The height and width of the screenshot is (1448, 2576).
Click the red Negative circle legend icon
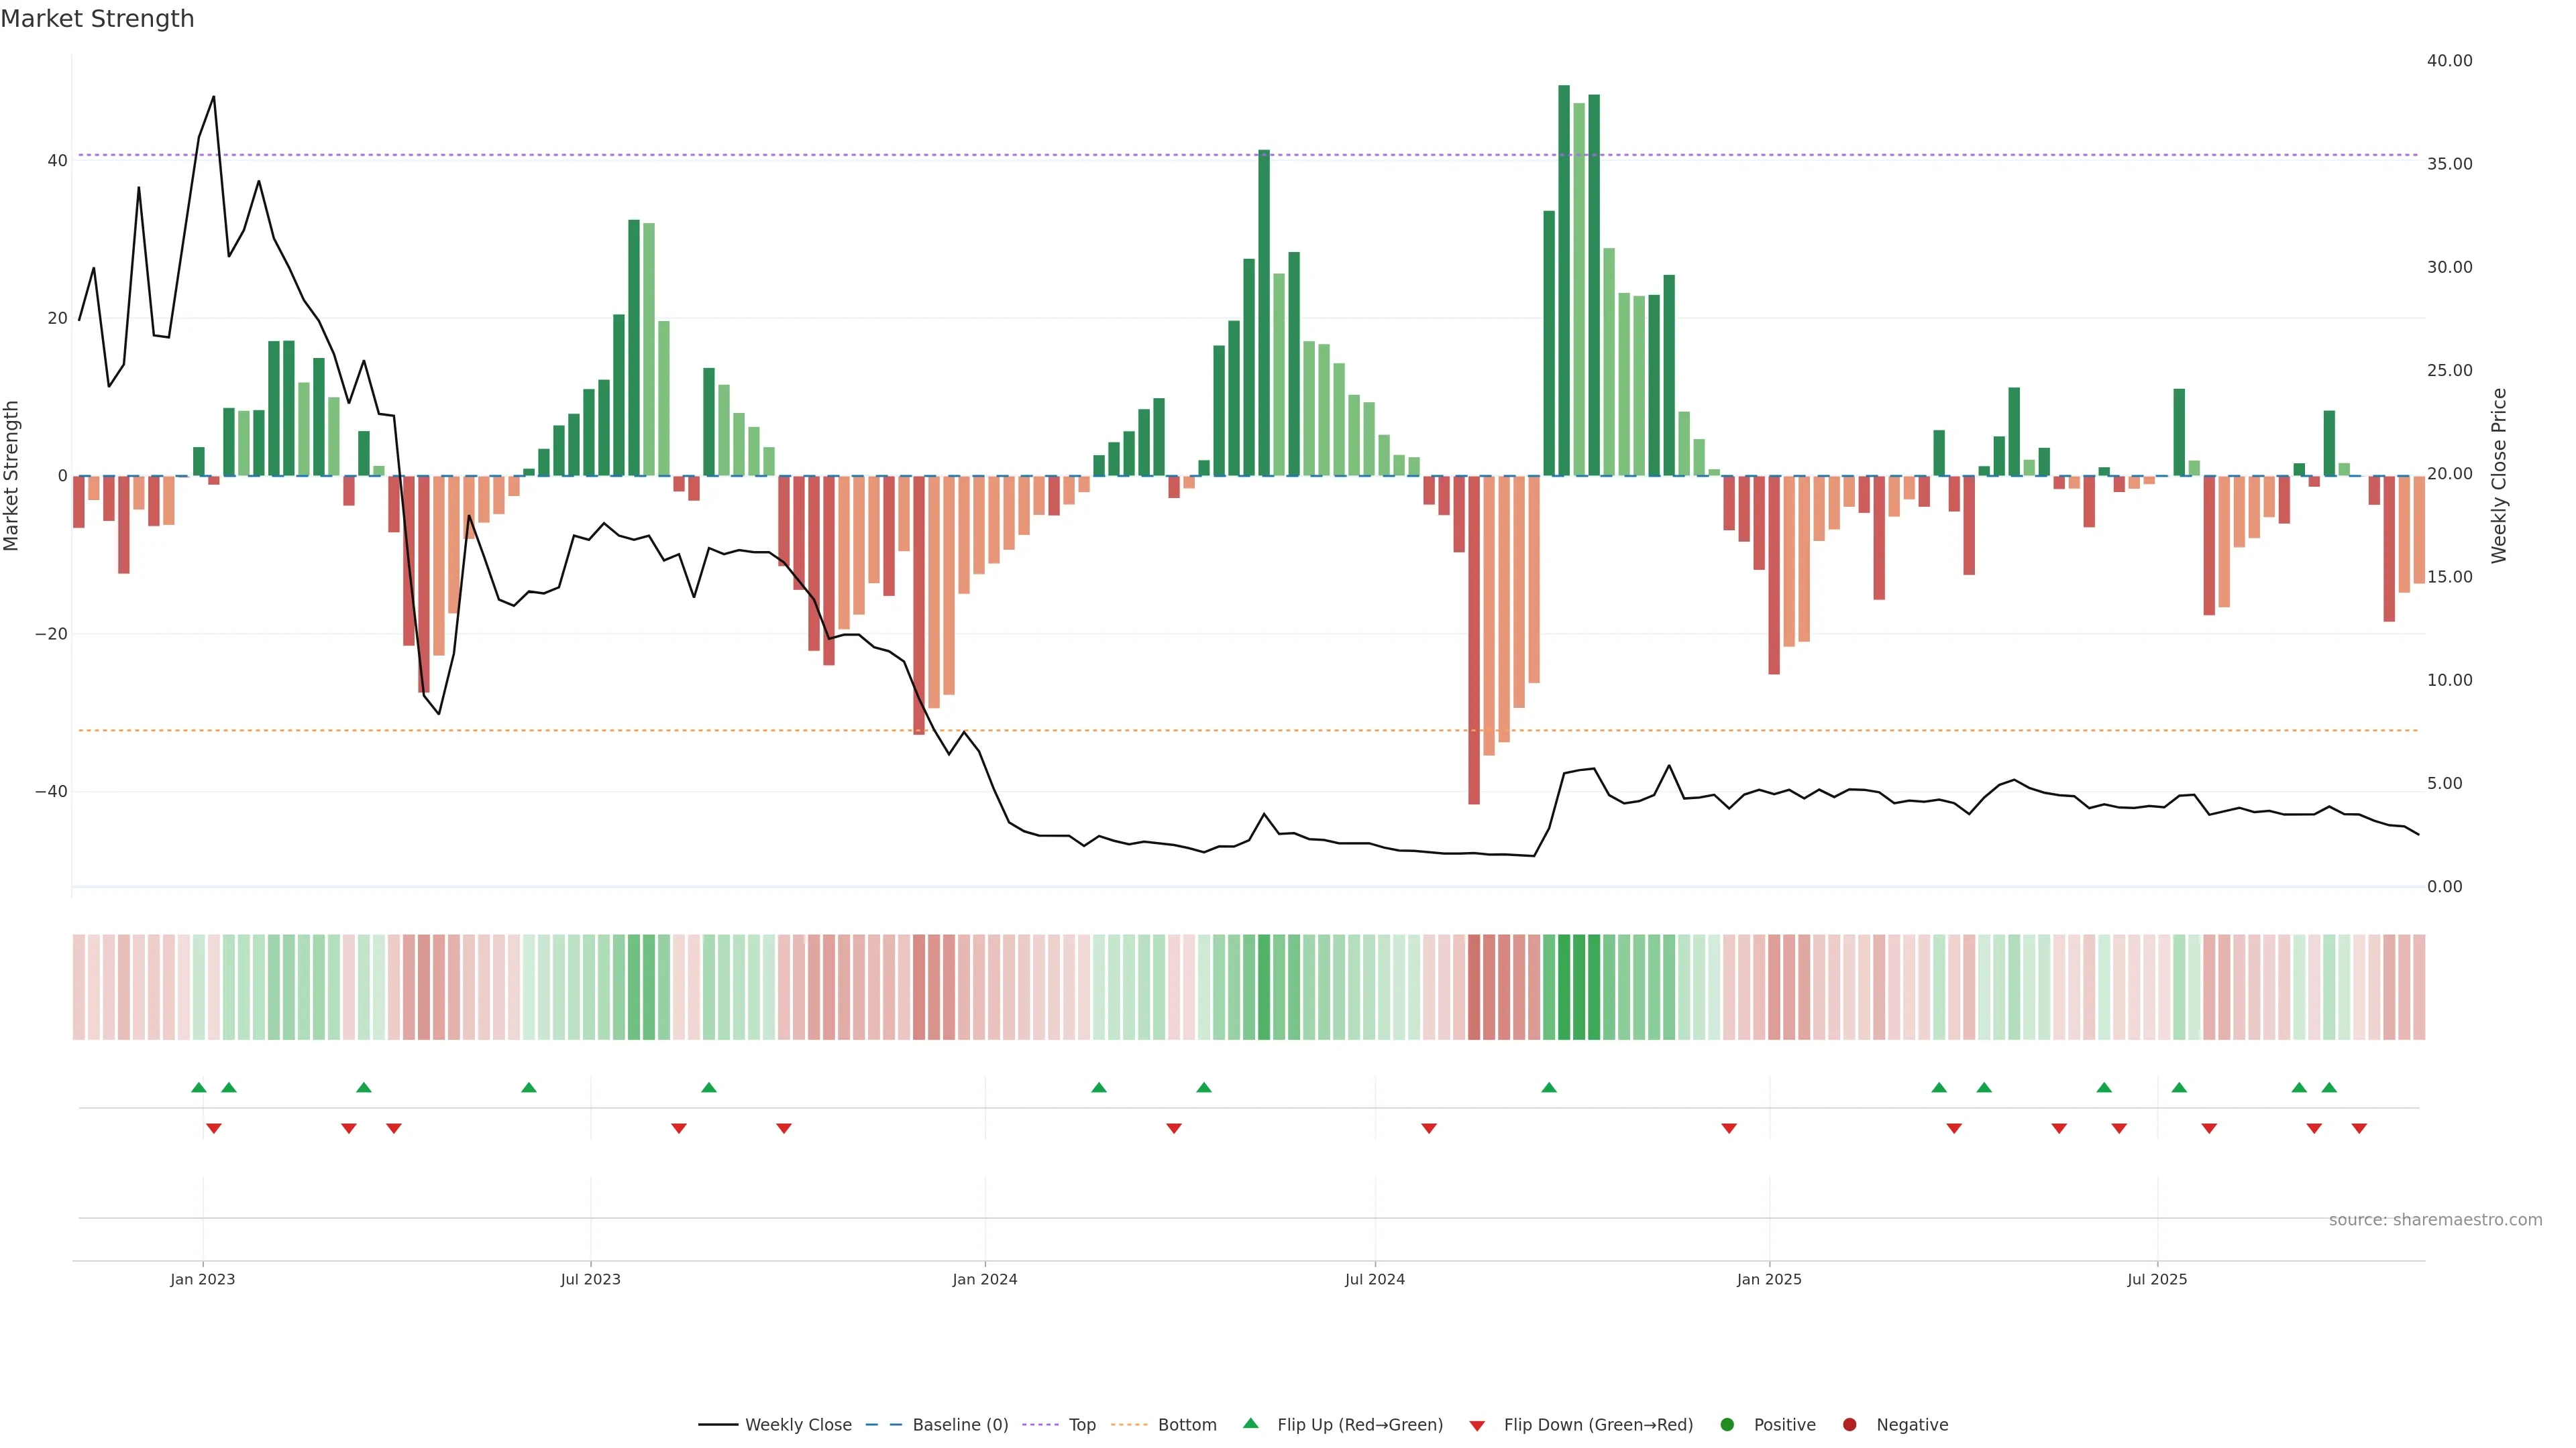click(1849, 1425)
